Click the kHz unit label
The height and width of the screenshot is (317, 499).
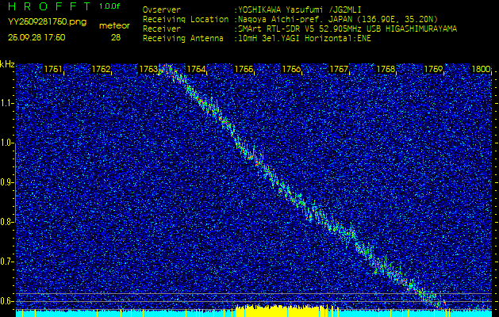point(8,64)
